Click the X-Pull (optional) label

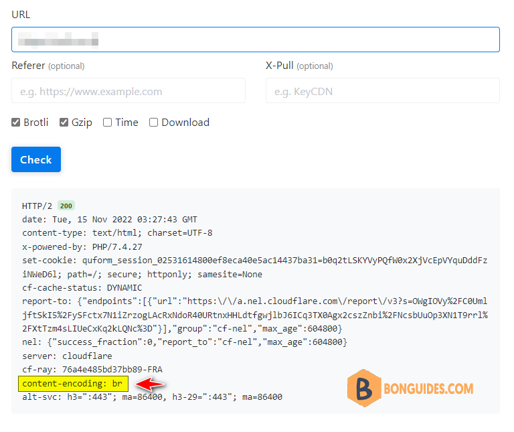tap(299, 66)
